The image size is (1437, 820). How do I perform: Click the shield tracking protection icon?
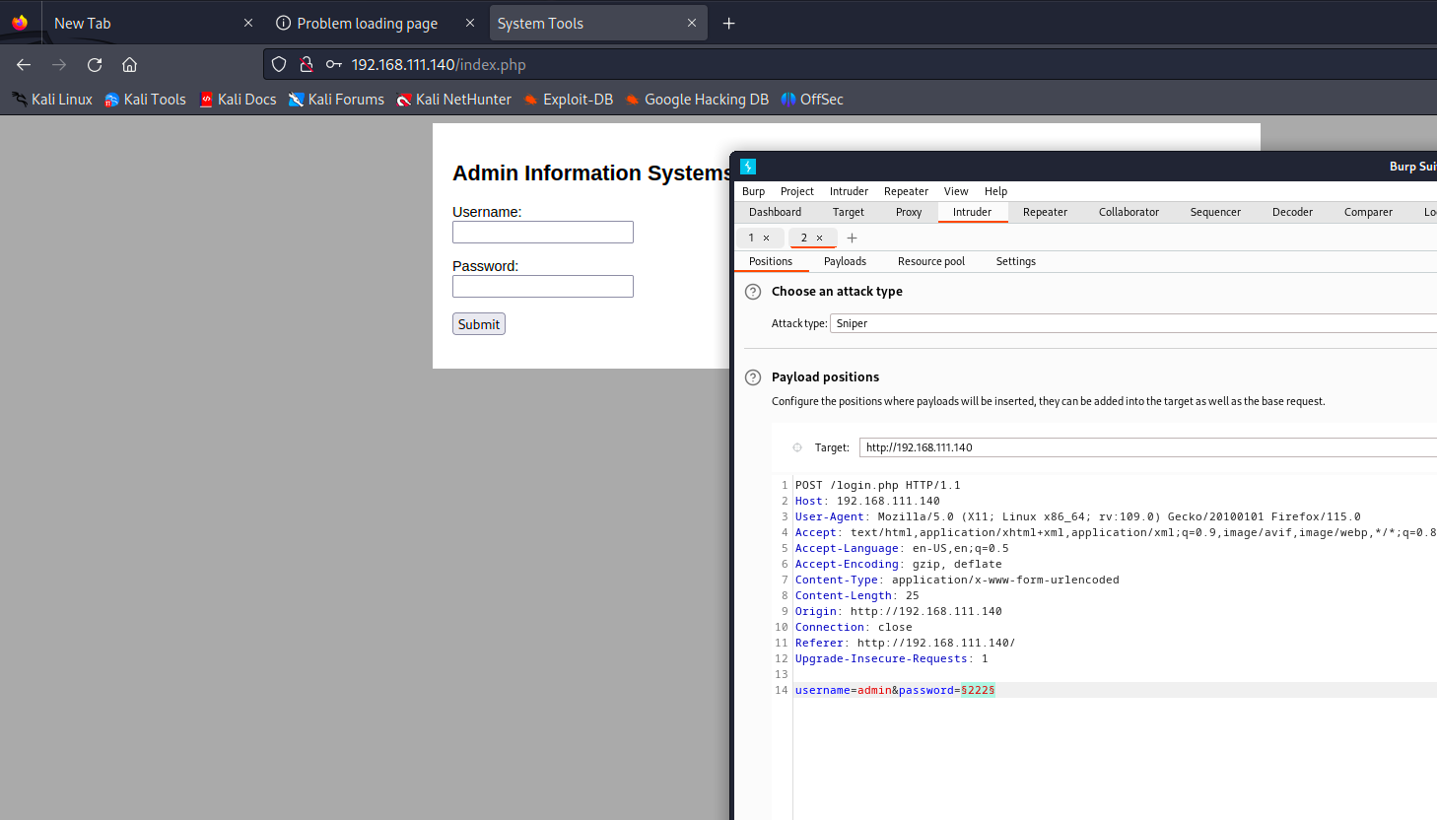pyautogui.click(x=279, y=65)
